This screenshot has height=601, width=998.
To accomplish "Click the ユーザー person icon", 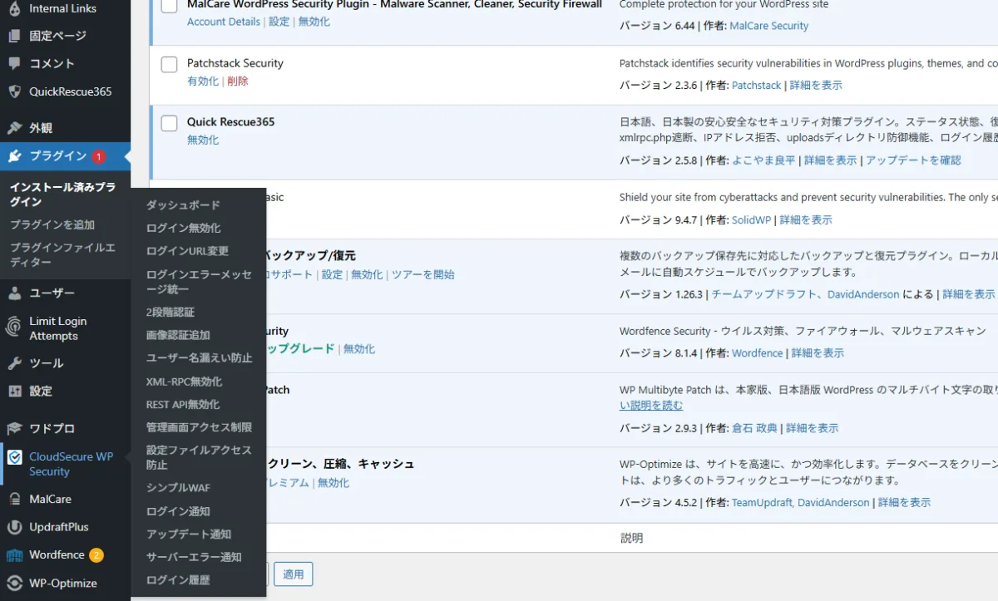I will pos(14,293).
